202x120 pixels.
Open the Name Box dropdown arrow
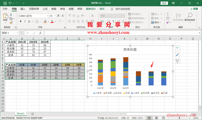(17, 33)
